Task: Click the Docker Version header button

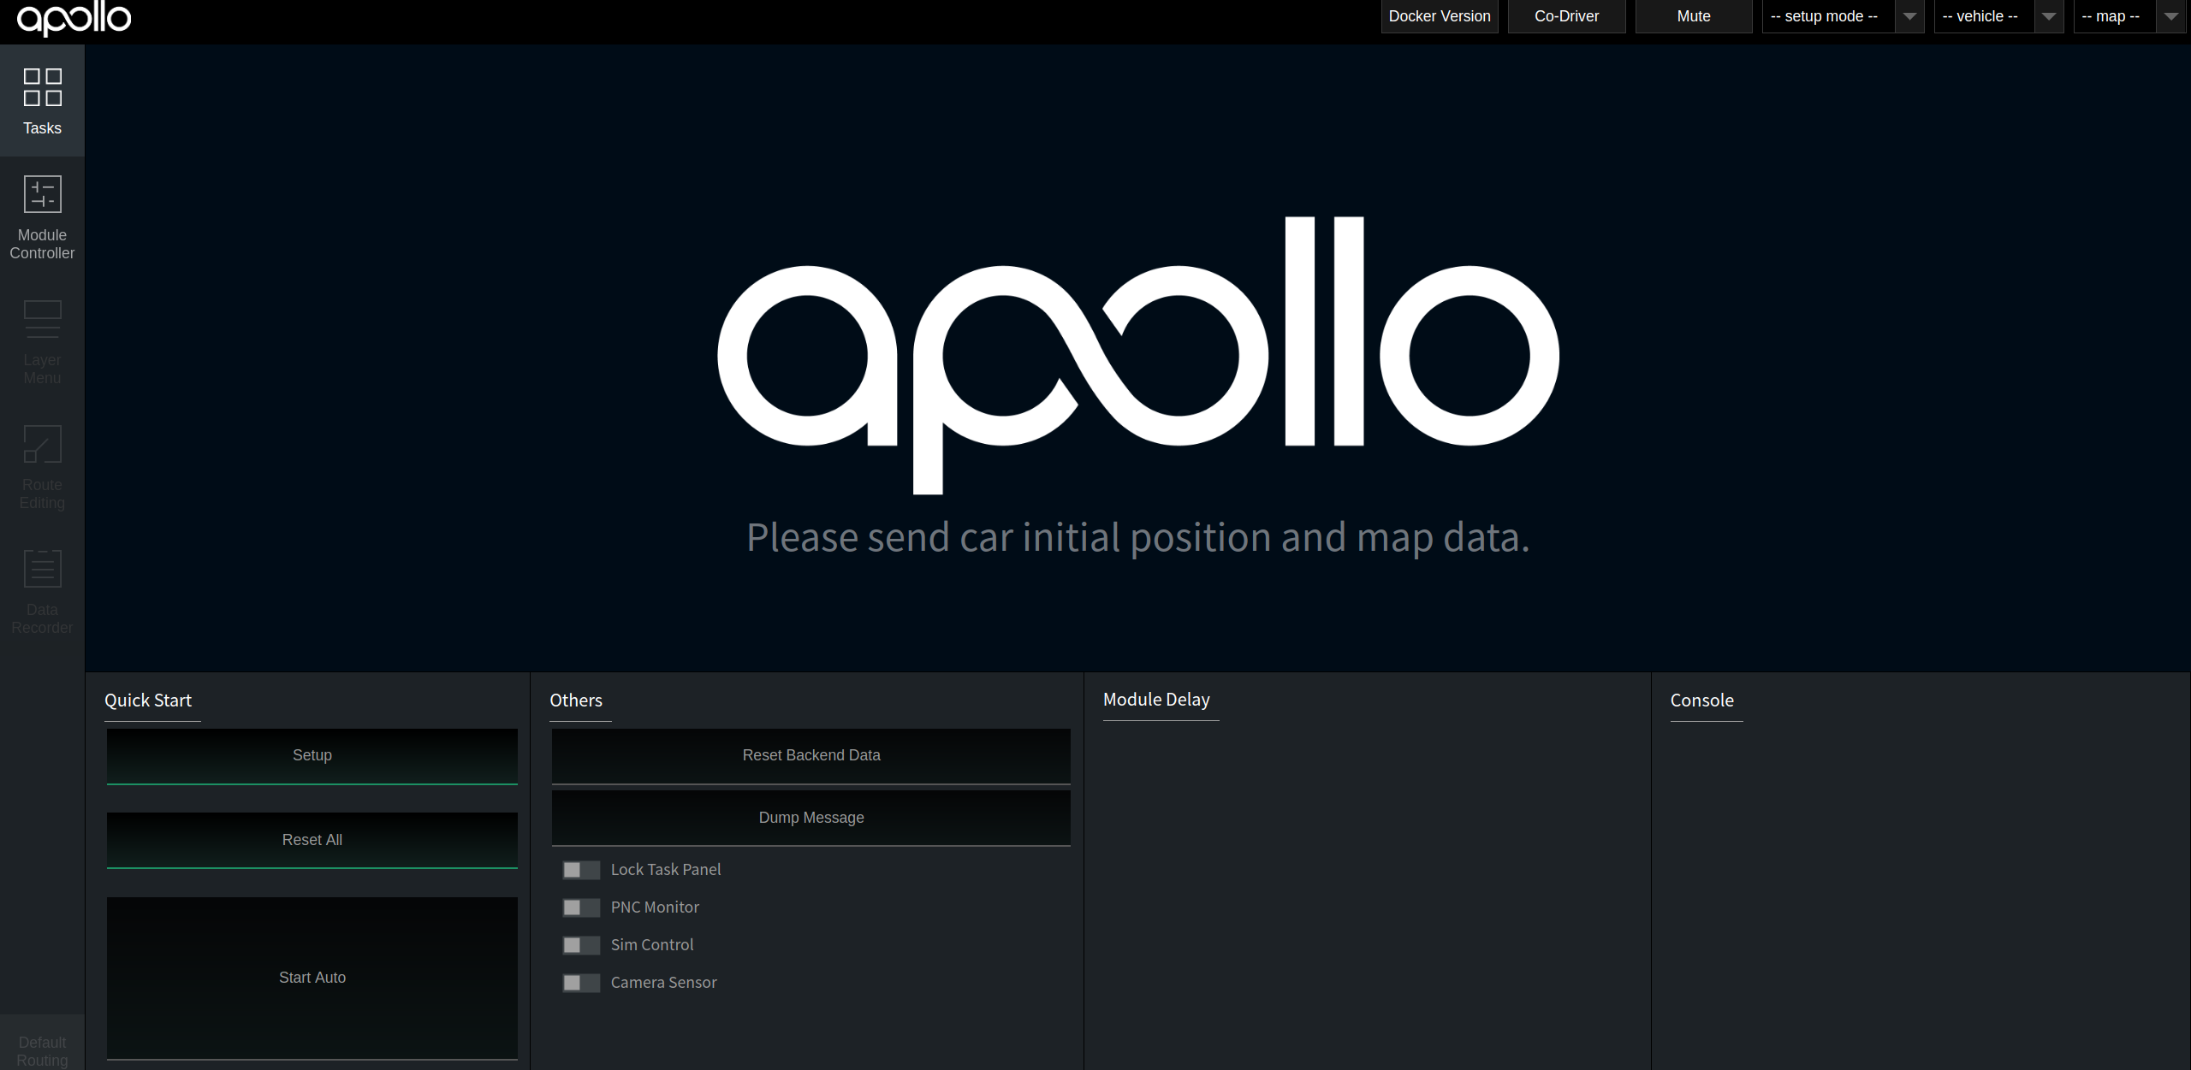Action: click(1439, 16)
